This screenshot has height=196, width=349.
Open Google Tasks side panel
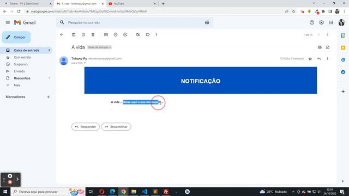343,60
